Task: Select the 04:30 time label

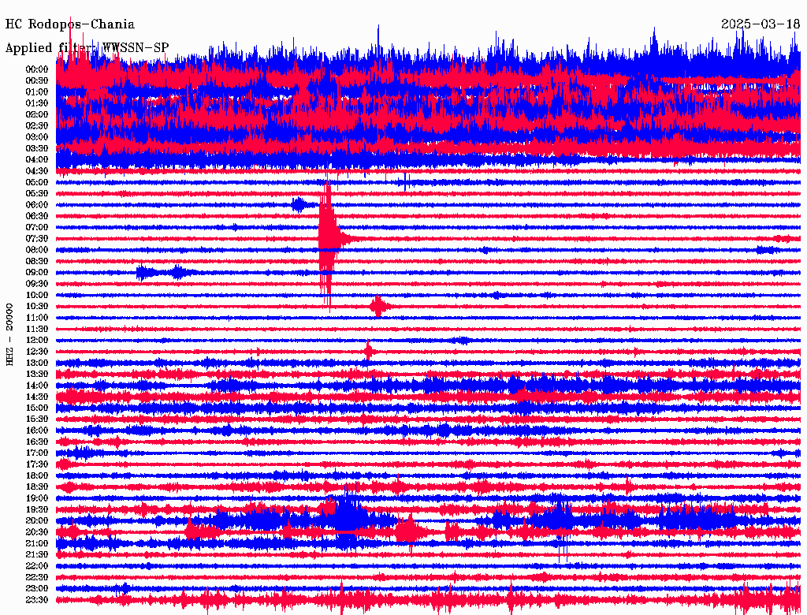Action: [37, 171]
